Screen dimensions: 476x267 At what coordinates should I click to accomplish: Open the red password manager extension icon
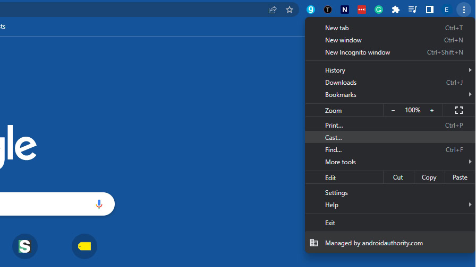pyautogui.click(x=362, y=10)
